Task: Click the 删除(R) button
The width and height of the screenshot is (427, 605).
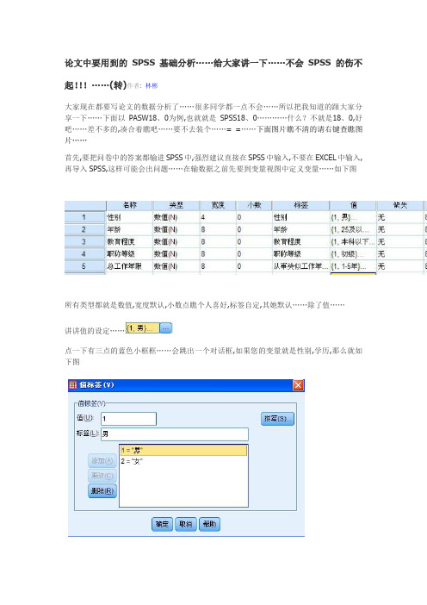Action: coord(102,490)
